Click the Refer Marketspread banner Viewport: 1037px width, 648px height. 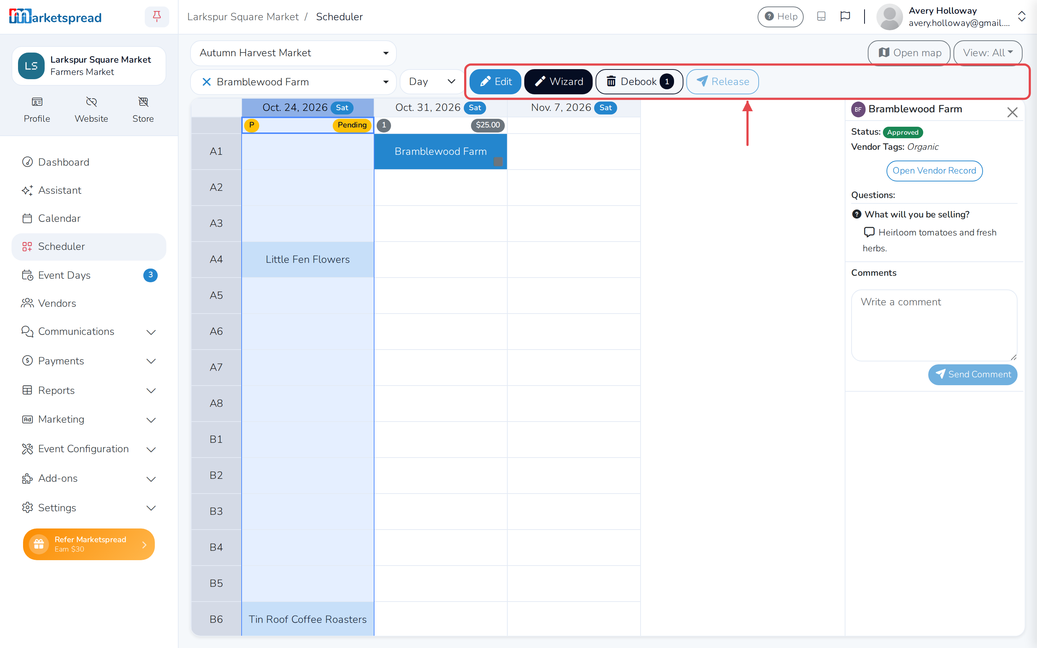(x=89, y=544)
